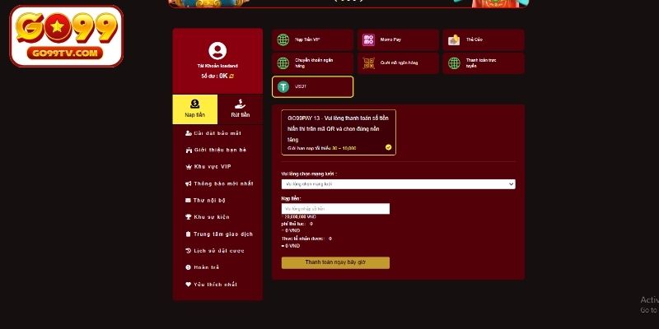The width and height of the screenshot is (659, 329).
Task: Refresh the balance with the yellow reload icon
Action: click(x=231, y=76)
